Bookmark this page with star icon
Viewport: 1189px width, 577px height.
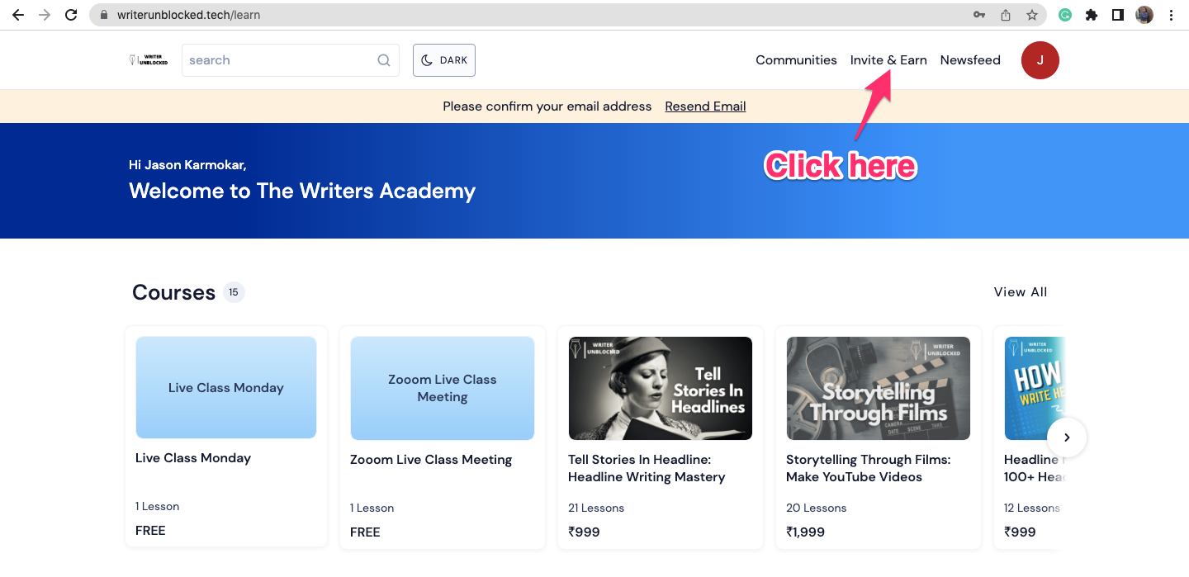(1032, 15)
